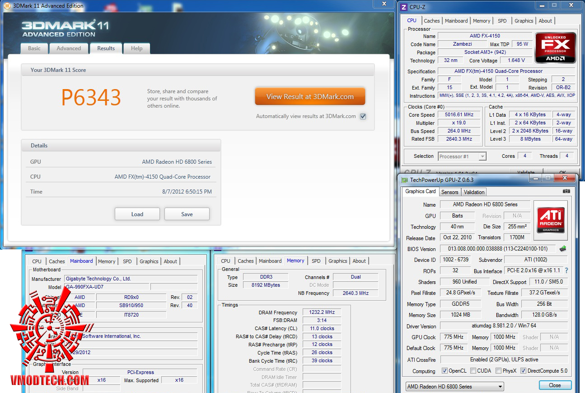
Task: Open the Processor #1 selection dropdown
Action: click(x=462, y=156)
